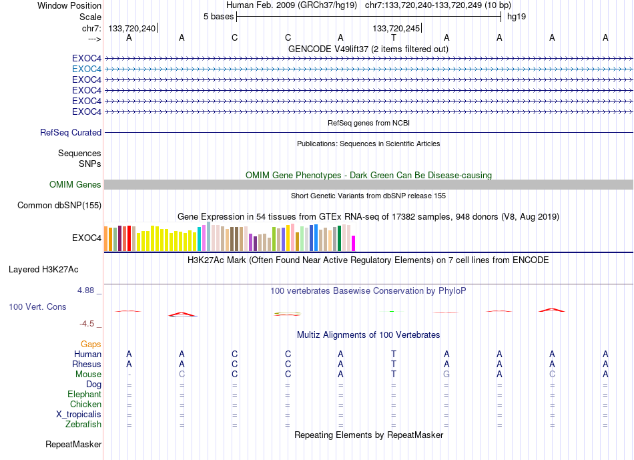The height and width of the screenshot is (460, 634).
Task: Select the Elephant species row label
Action: pos(85,394)
